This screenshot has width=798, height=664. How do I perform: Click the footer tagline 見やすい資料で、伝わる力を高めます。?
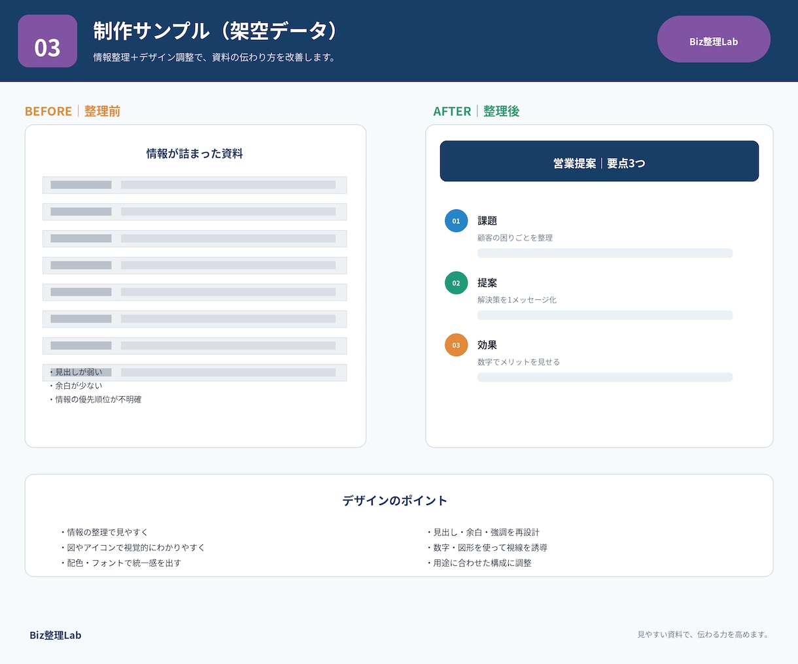click(x=703, y=635)
